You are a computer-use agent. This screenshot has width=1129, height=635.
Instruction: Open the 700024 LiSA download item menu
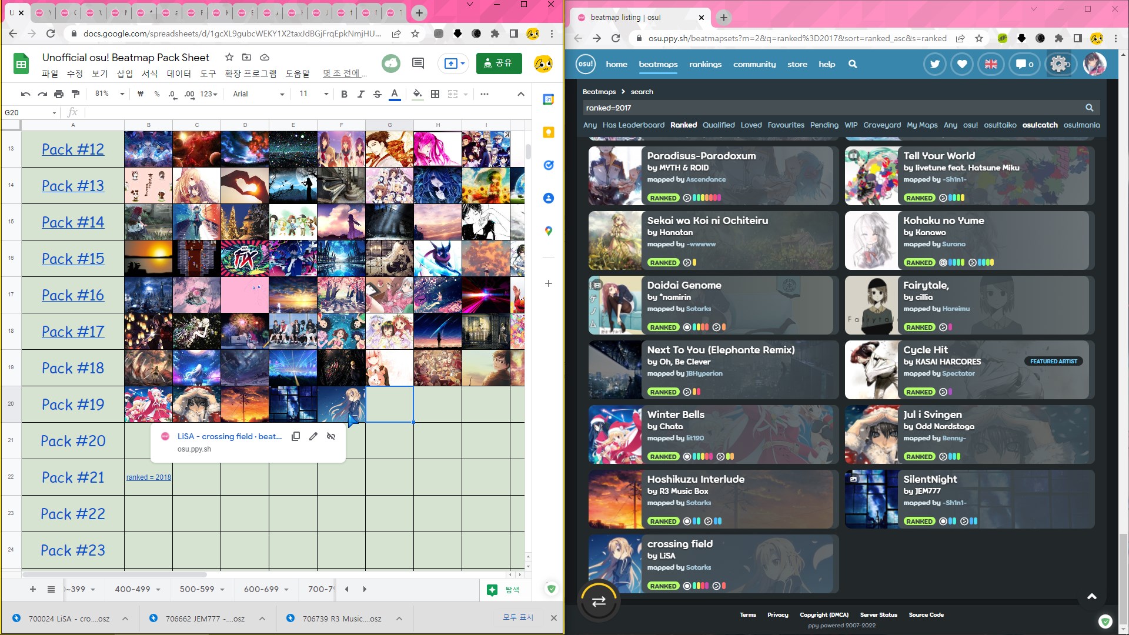coord(125,619)
